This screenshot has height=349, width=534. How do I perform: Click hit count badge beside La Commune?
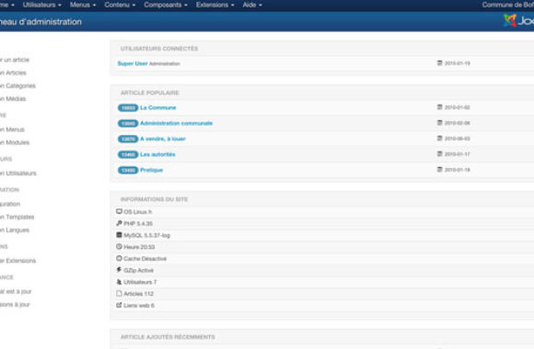[128, 107]
